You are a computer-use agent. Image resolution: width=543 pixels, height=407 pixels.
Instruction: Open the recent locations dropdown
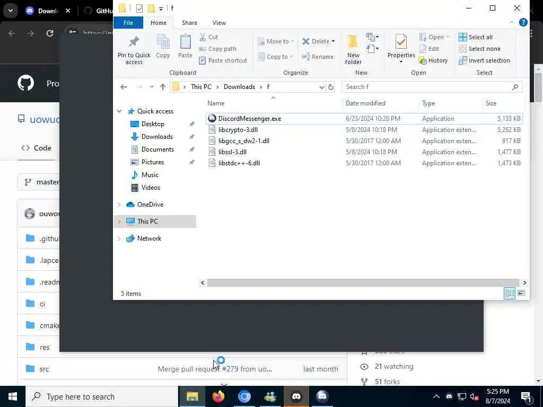tap(152, 87)
